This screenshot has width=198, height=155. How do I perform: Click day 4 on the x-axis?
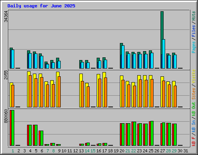pos(30,151)
